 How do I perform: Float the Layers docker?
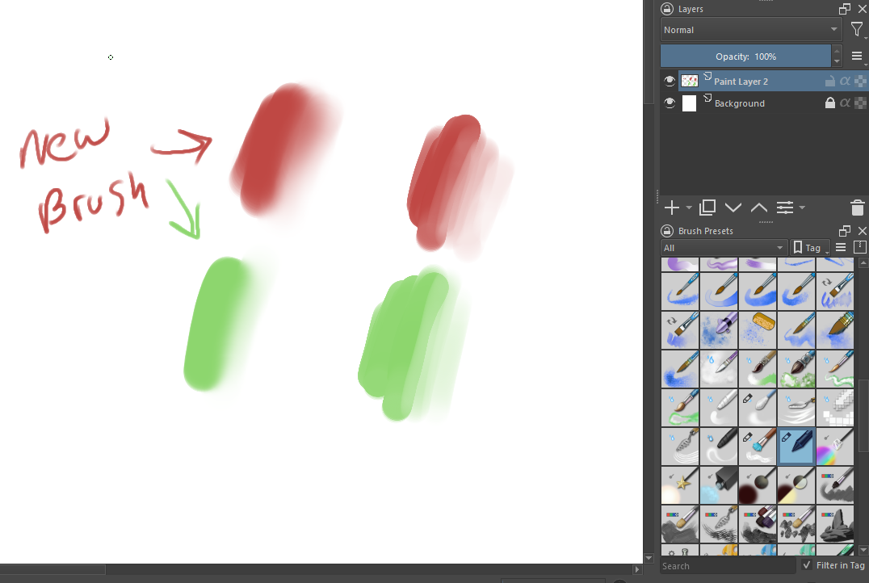(845, 9)
